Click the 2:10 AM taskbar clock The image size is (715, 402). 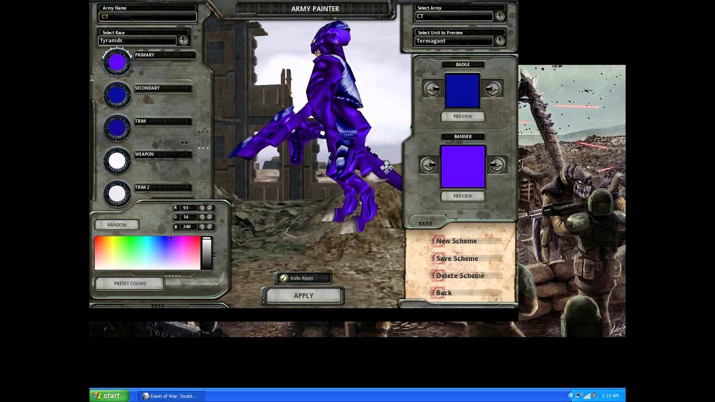610,396
